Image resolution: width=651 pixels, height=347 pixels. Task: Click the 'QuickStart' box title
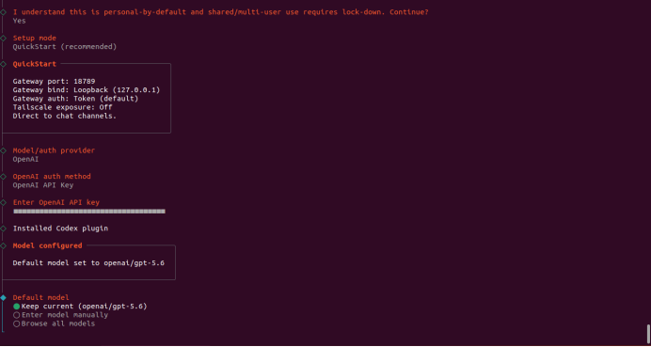[35, 64]
